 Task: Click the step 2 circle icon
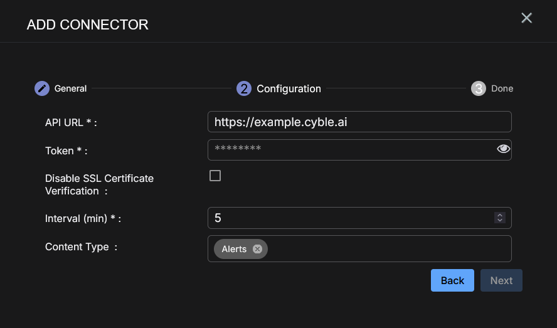[x=244, y=88]
